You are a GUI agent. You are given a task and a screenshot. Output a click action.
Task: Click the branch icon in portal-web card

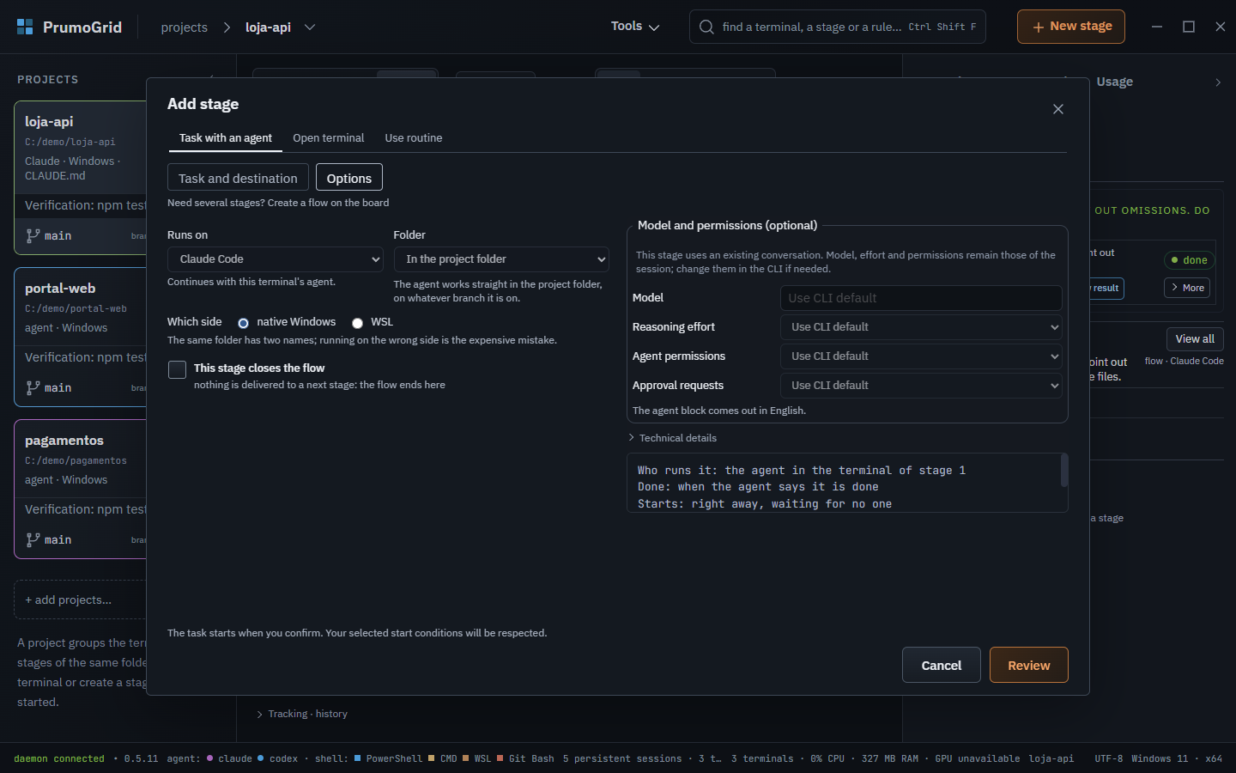click(x=33, y=387)
